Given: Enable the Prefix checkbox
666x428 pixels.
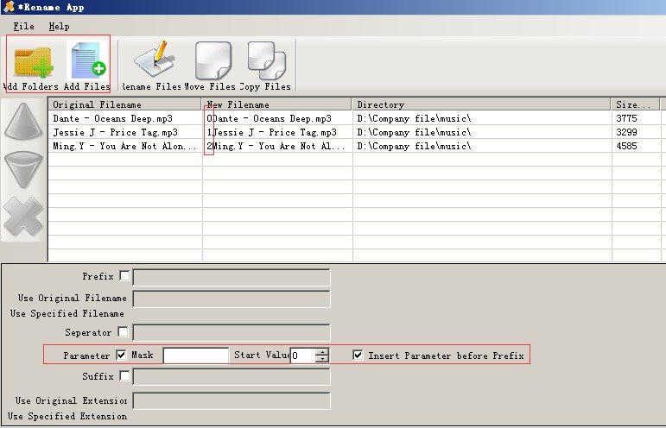Looking at the screenshot, I should (x=124, y=276).
